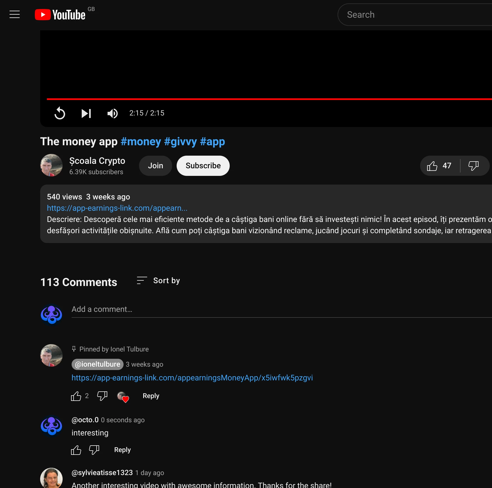Open Școala Crypto channel avatar
This screenshot has height=488, width=492.
(51, 165)
